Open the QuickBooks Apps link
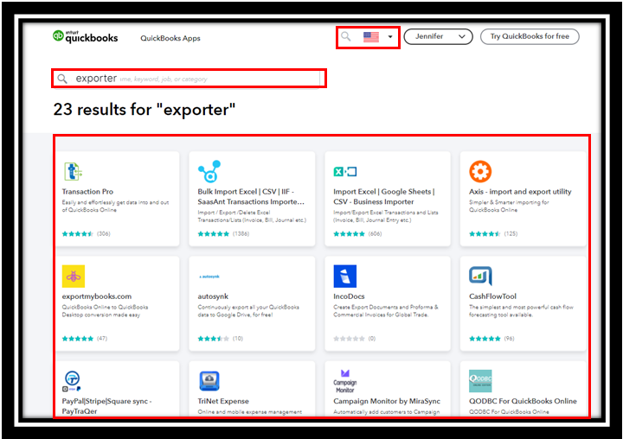 (x=170, y=38)
